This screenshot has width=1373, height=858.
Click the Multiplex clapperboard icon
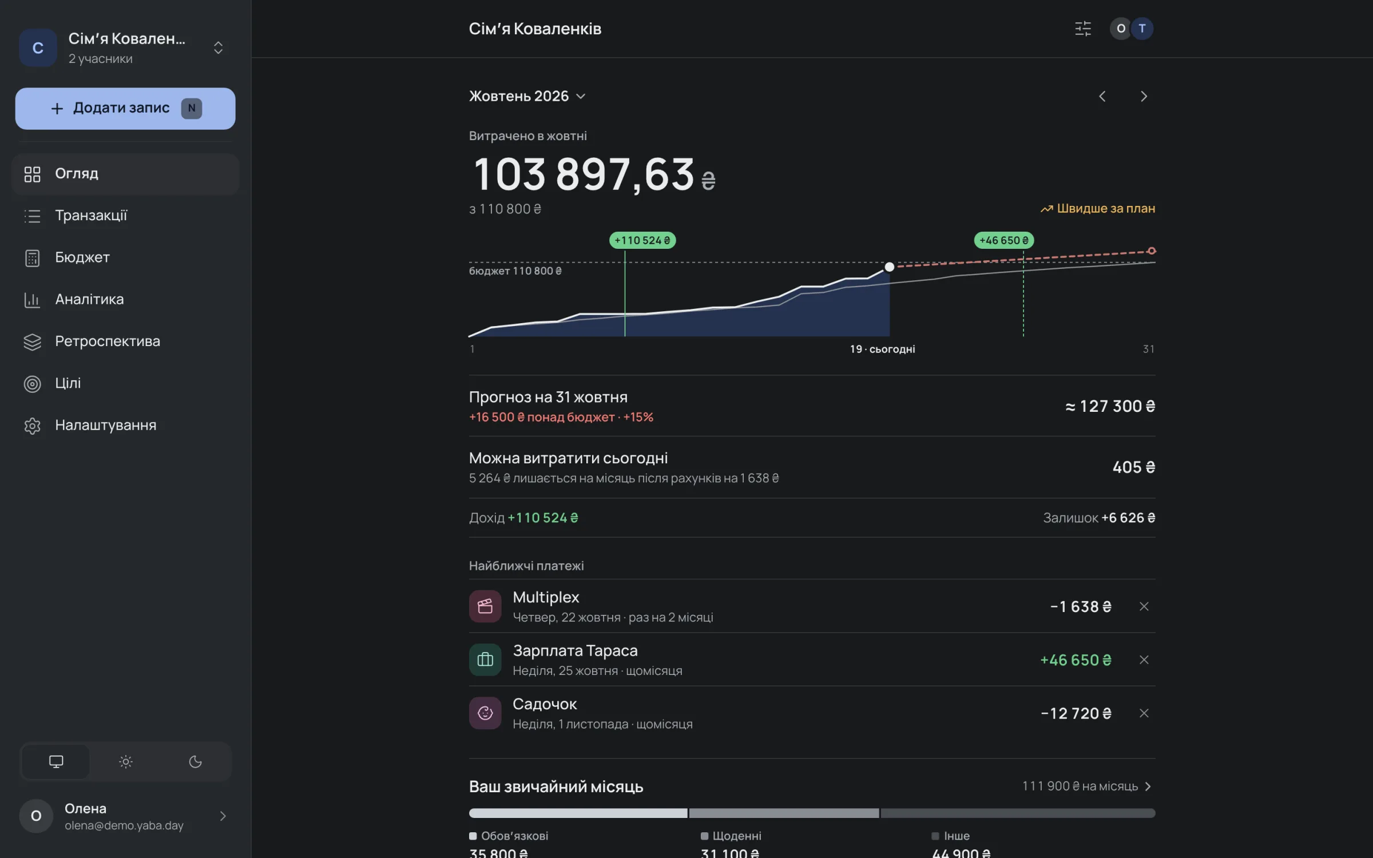pyautogui.click(x=485, y=606)
